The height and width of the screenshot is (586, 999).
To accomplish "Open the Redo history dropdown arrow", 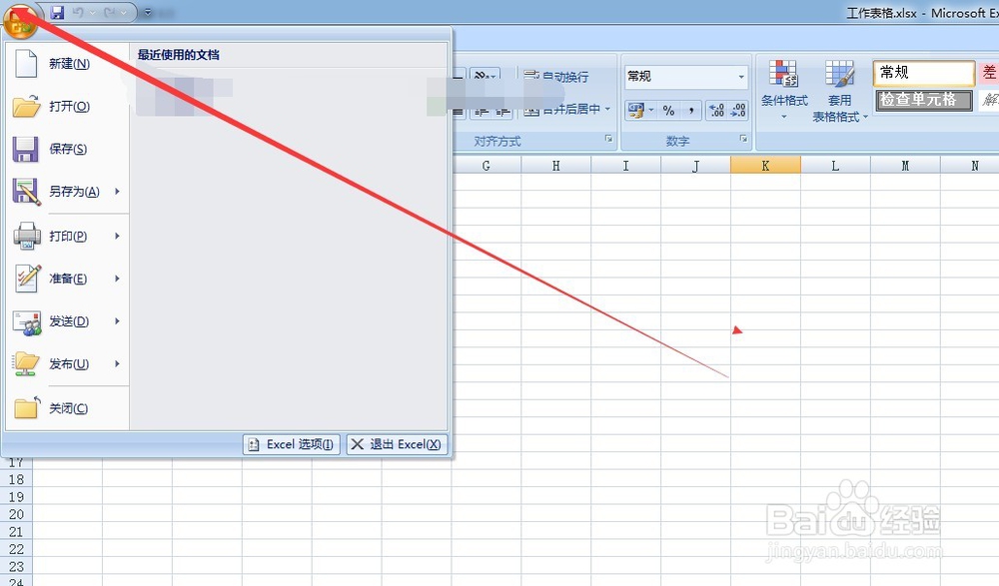I will point(124,12).
